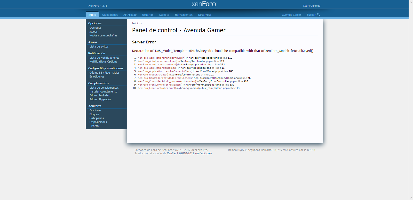Open Lista de avisos
Screen dimensions: 413x200
coord(99,47)
